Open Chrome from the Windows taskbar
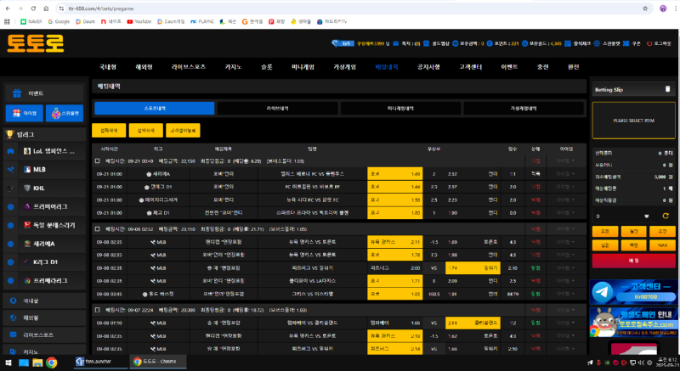The width and height of the screenshot is (680, 371). pos(51,363)
